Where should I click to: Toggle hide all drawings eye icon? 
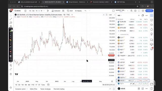pyautogui.click(x=11, y=65)
